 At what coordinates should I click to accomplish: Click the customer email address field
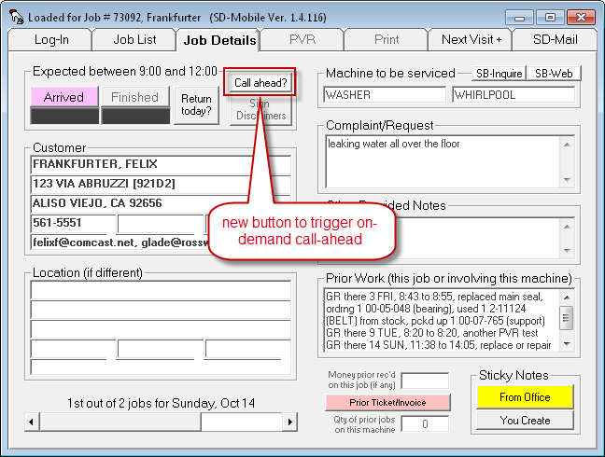coord(161,242)
